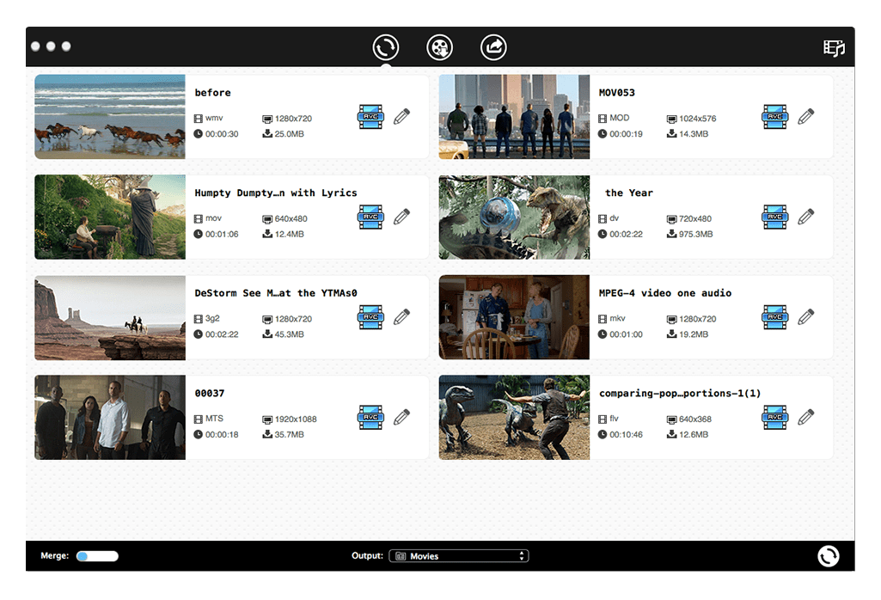Open the Output Movies dropdown
Viewport: 881px width, 600px height.
(x=458, y=556)
